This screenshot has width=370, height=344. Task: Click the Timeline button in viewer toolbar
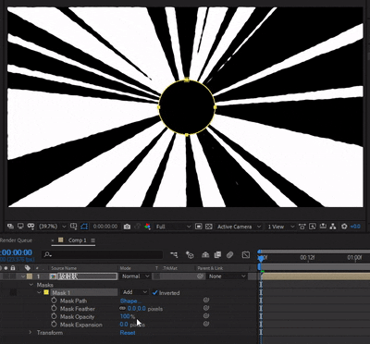(x=323, y=227)
